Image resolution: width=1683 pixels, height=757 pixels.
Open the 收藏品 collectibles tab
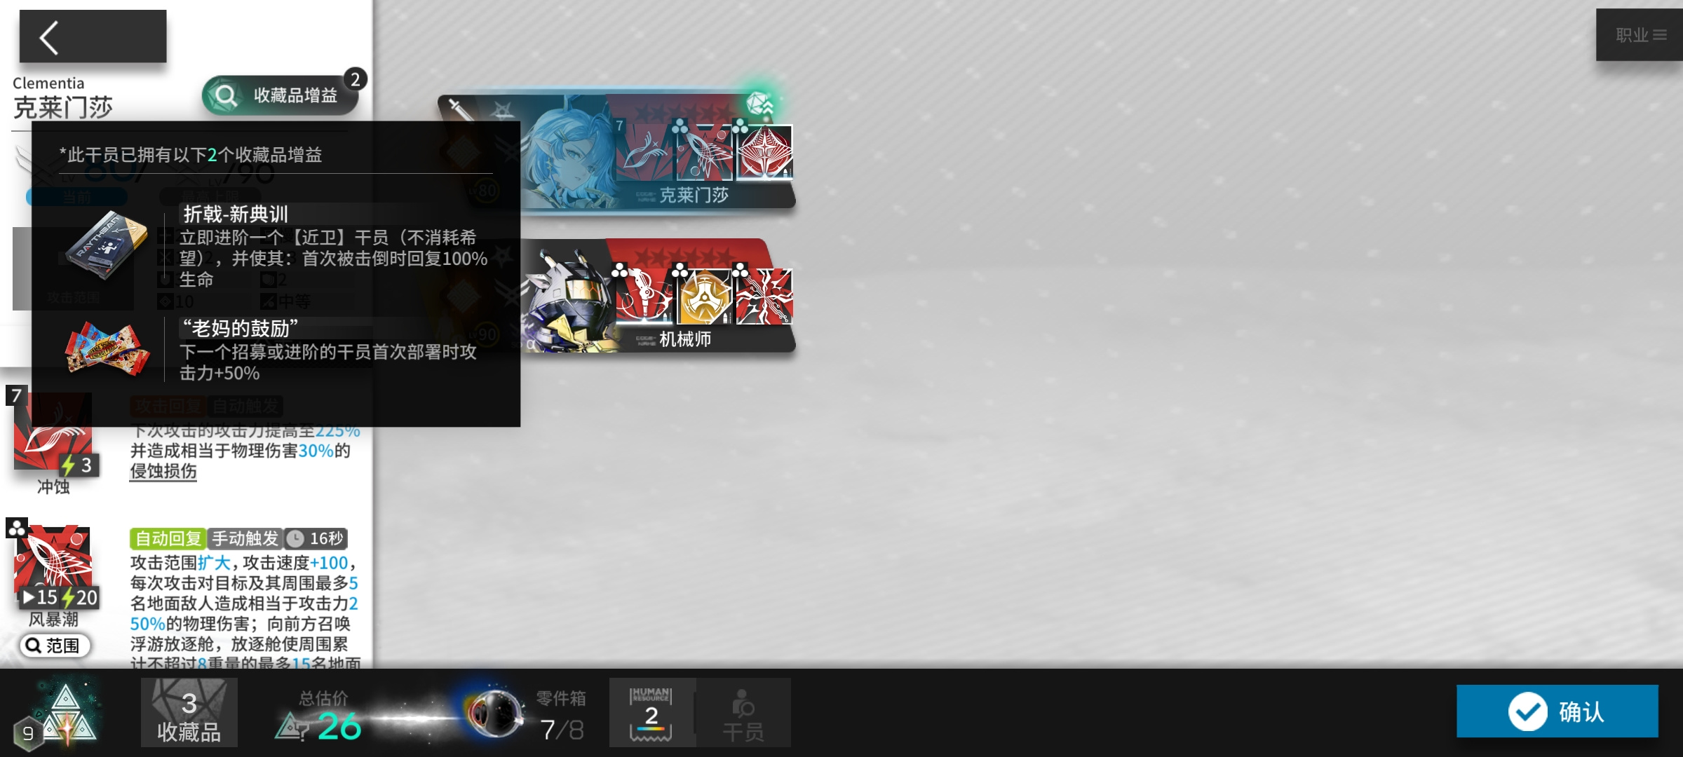[189, 712]
